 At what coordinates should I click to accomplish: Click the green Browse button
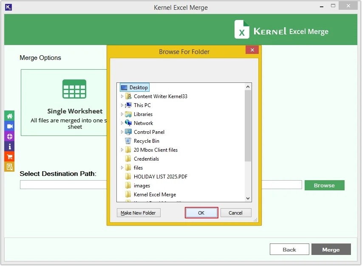coord(324,185)
